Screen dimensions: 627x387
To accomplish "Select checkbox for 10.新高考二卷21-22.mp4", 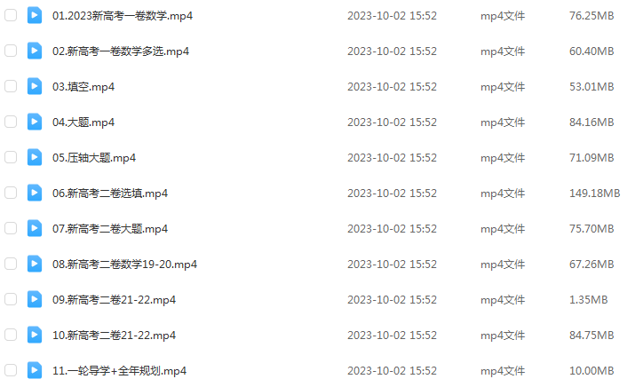I will (x=11, y=335).
